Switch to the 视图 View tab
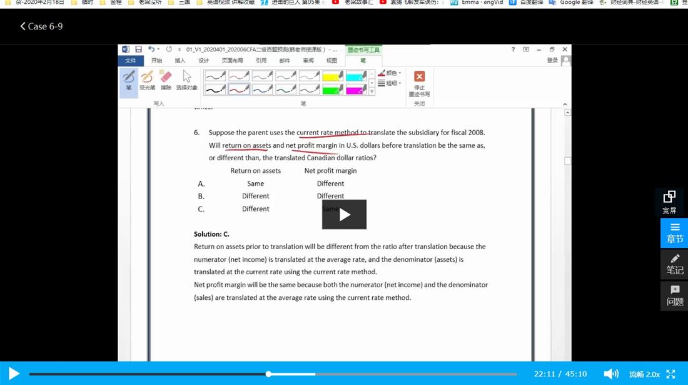Image resolution: width=688 pixels, height=385 pixels. [331, 61]
